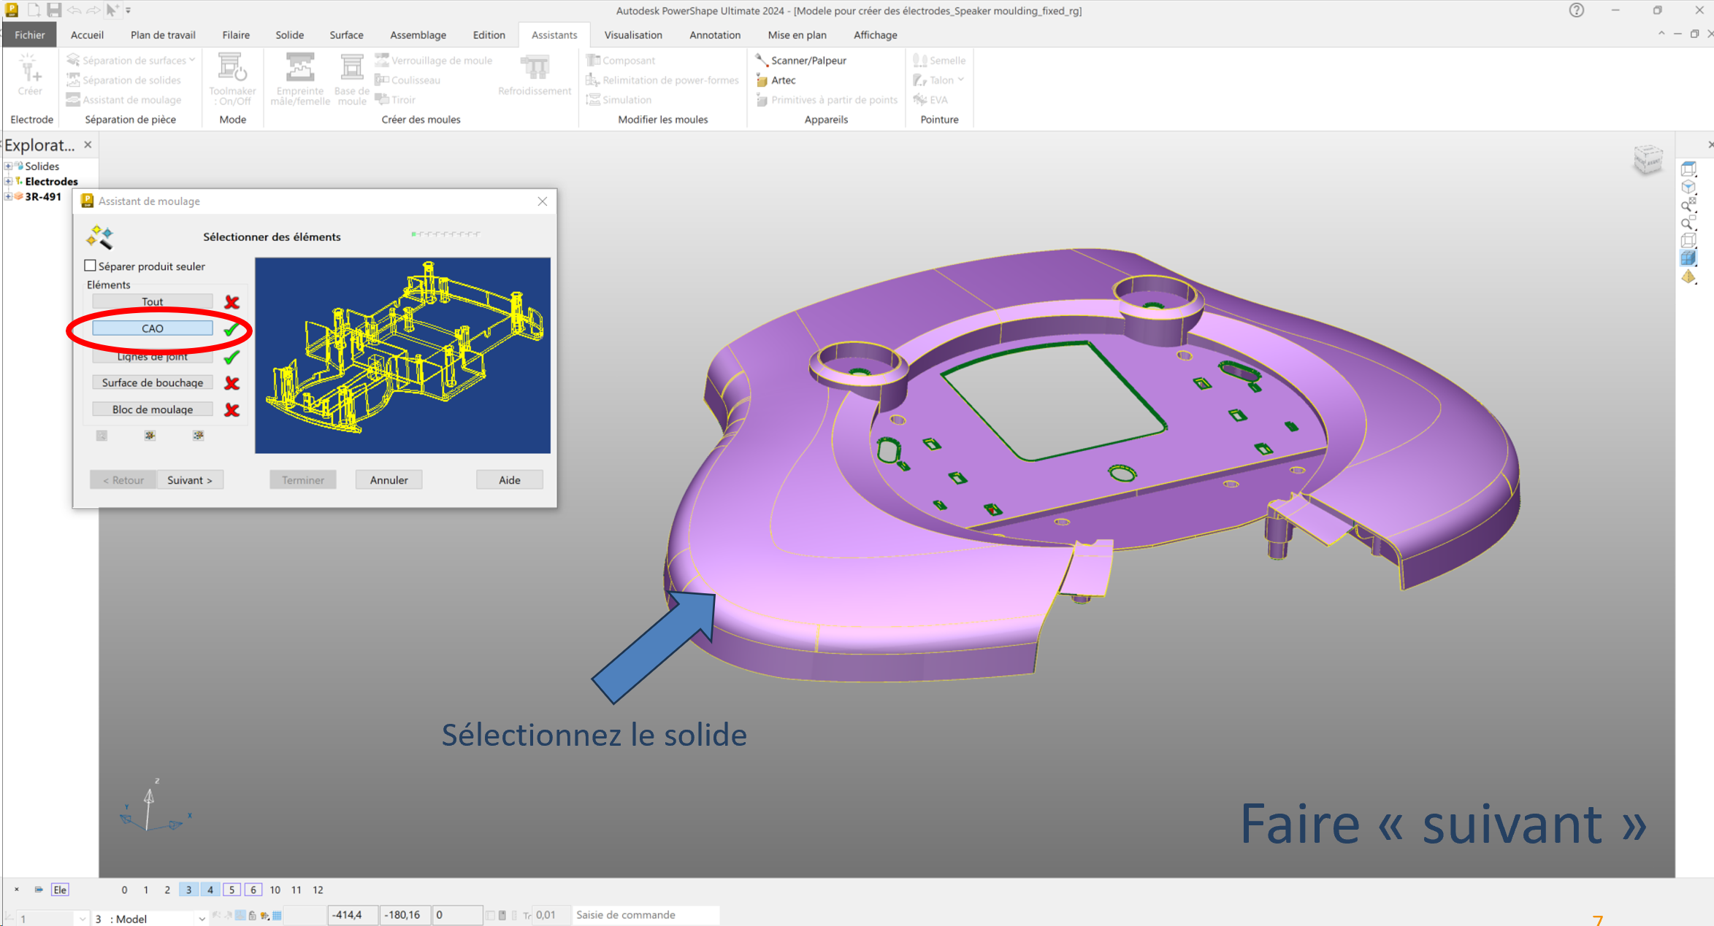Viewport: 1714px width, 926px height.
Task: Check the Séparer produit seuler checkbox
Action: coord(91,266)
